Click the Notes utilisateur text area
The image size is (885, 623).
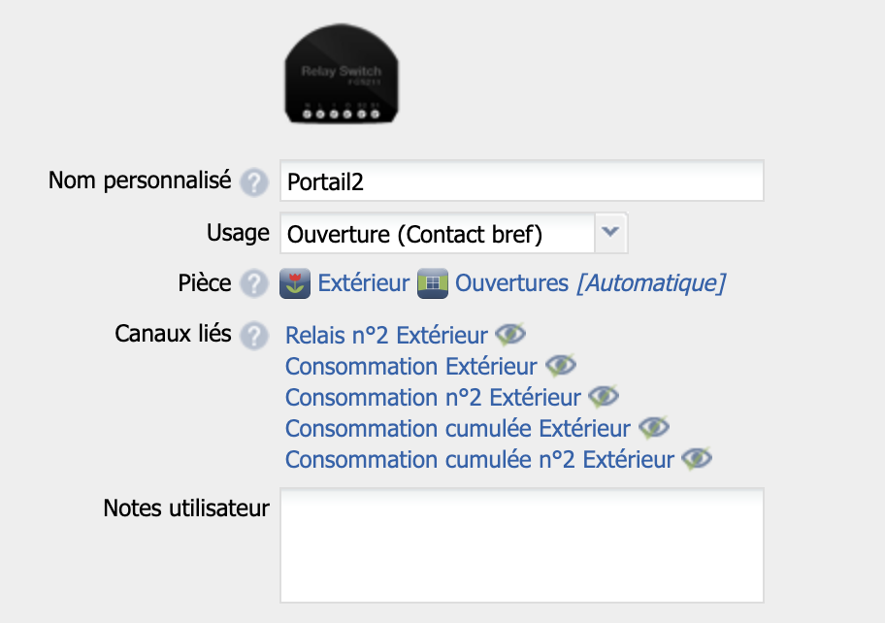tap(521, 544)
